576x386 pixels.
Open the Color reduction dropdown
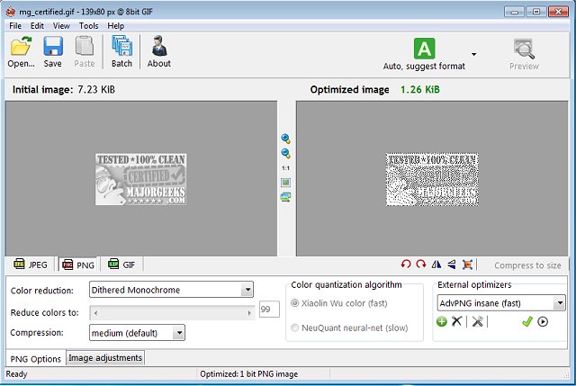[x=171, y=290]
